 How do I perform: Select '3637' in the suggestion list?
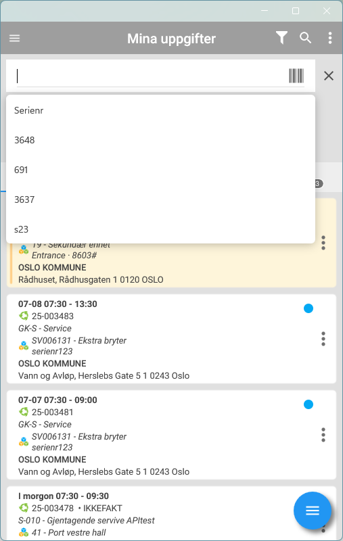[160, 199]
